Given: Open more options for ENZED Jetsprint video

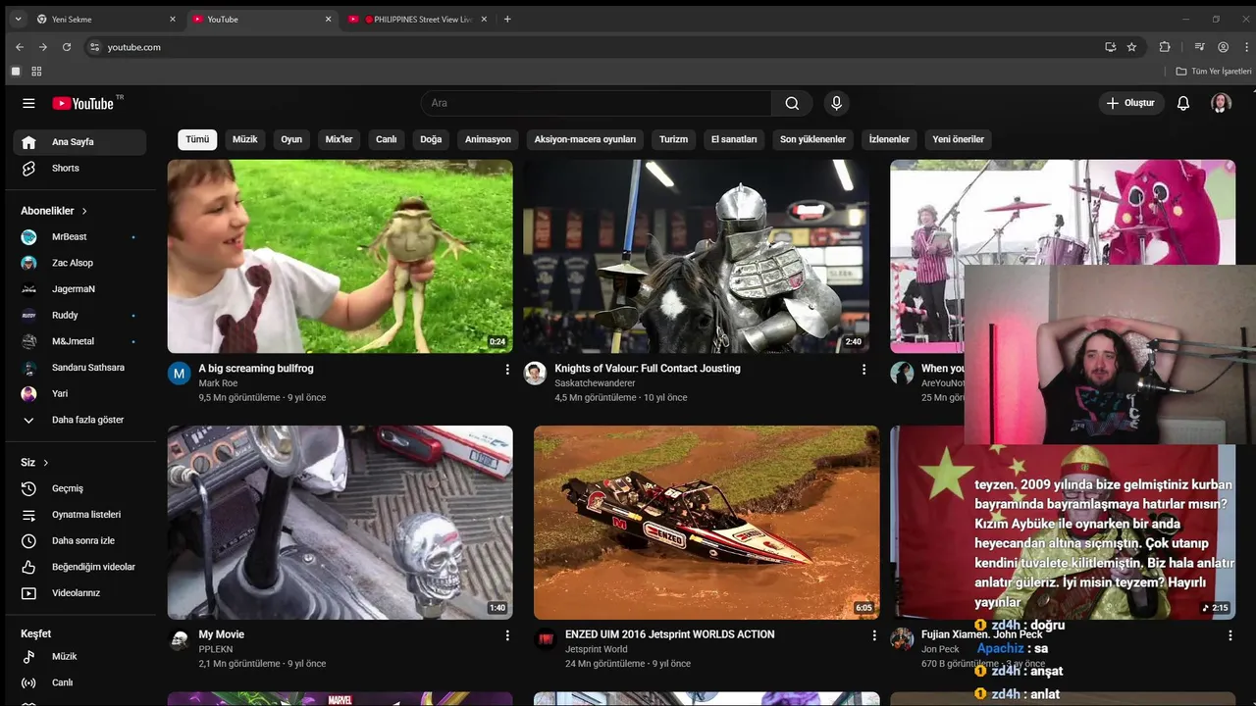Looking at the screenshot, I should (x=874, y=635).
